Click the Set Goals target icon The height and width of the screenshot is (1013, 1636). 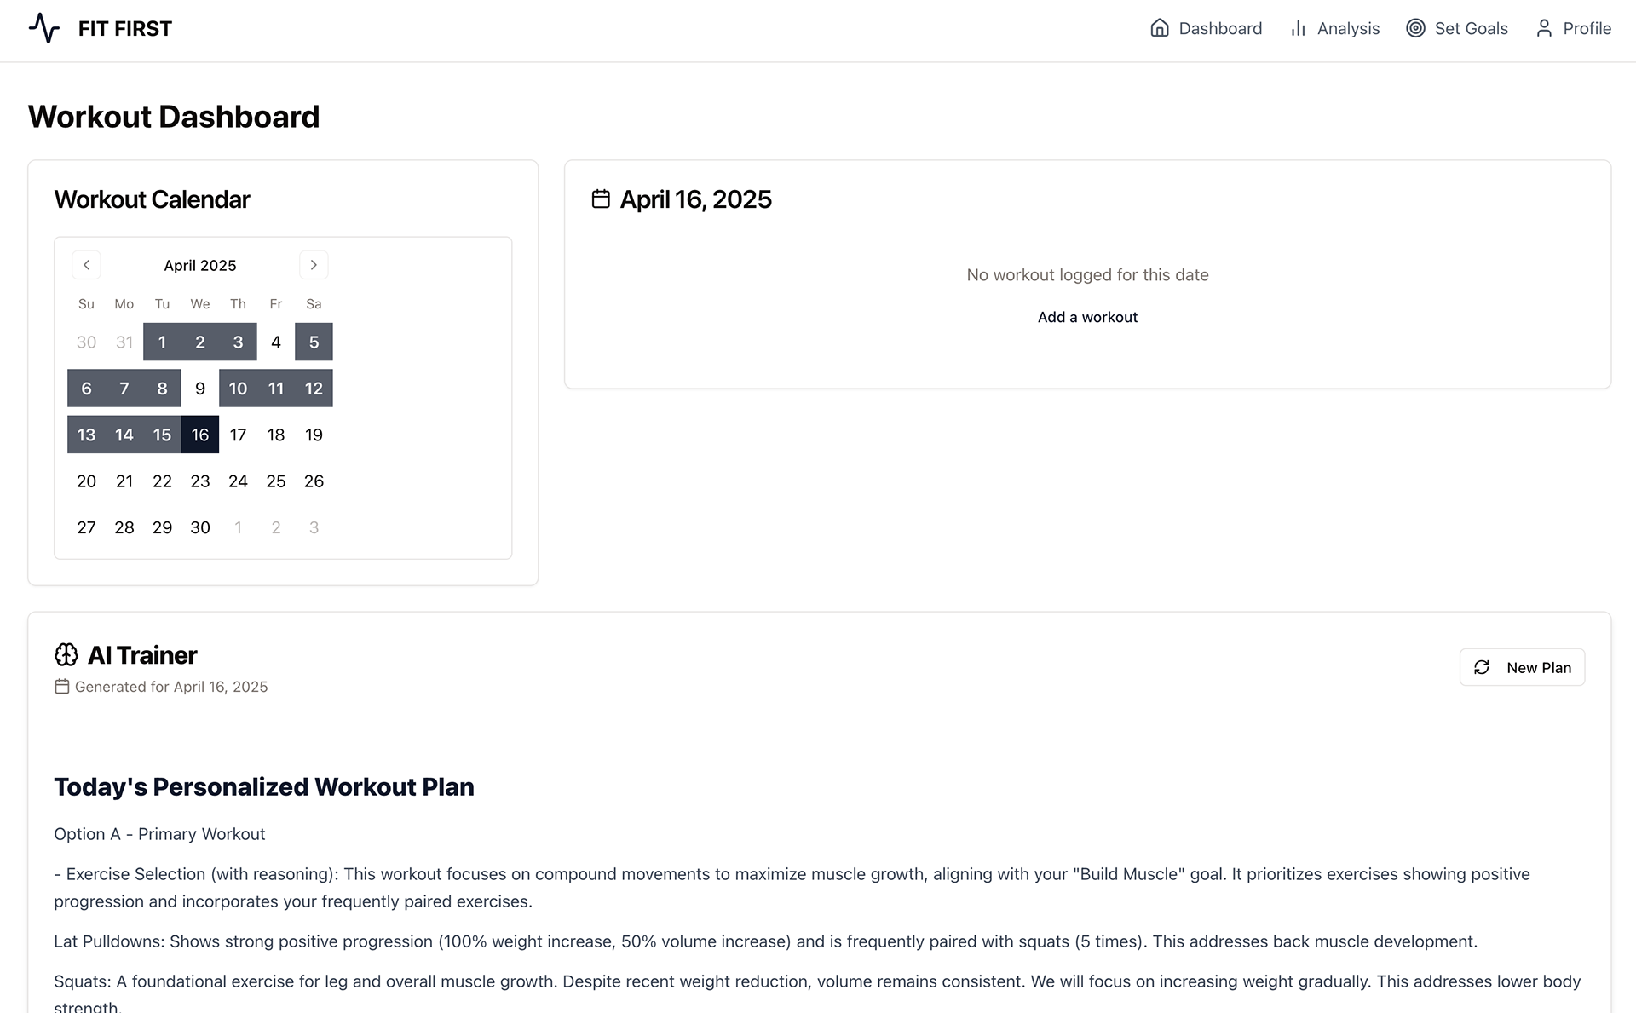pos(1415,28)
